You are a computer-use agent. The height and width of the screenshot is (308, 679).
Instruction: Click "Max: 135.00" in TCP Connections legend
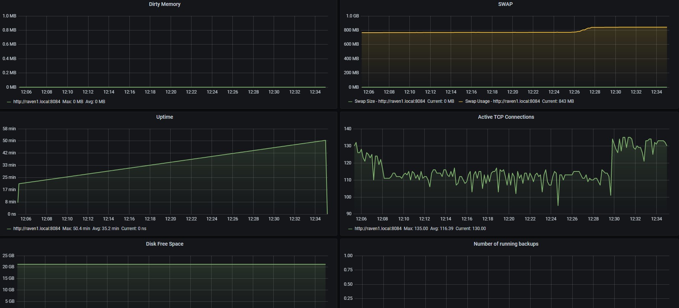(416, 229)
